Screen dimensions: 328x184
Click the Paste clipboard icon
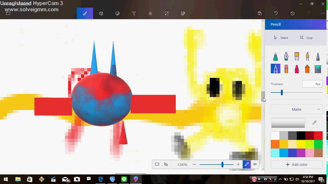pyautogui.click(x=260, y=14)
